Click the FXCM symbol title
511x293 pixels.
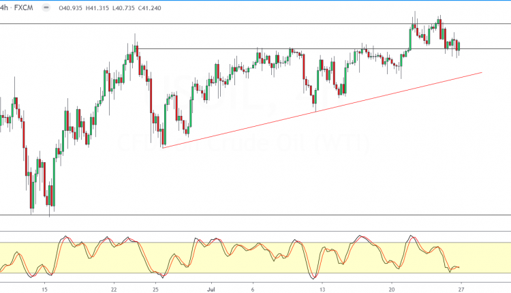click(x=23, y=7)
